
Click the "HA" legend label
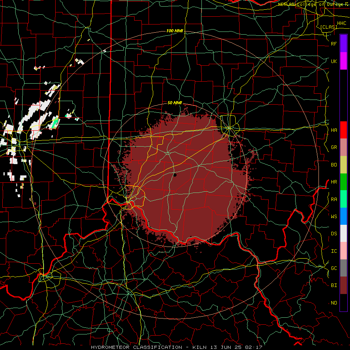[x=334, y=130]
